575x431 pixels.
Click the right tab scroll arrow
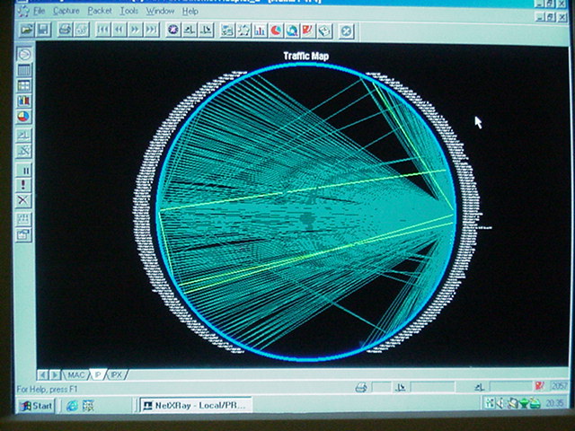click(x=55, y=375)
